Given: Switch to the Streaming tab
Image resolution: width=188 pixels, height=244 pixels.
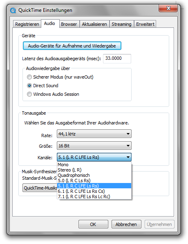Looking at the screenshot, I should pos(121,24).
